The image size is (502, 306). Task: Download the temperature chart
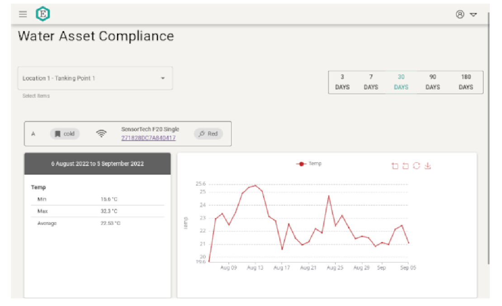click(x=428, y=166)
